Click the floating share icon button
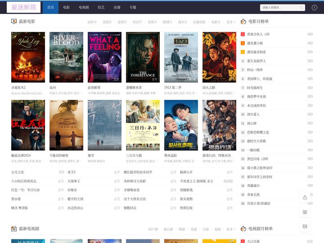 point(305,198)
